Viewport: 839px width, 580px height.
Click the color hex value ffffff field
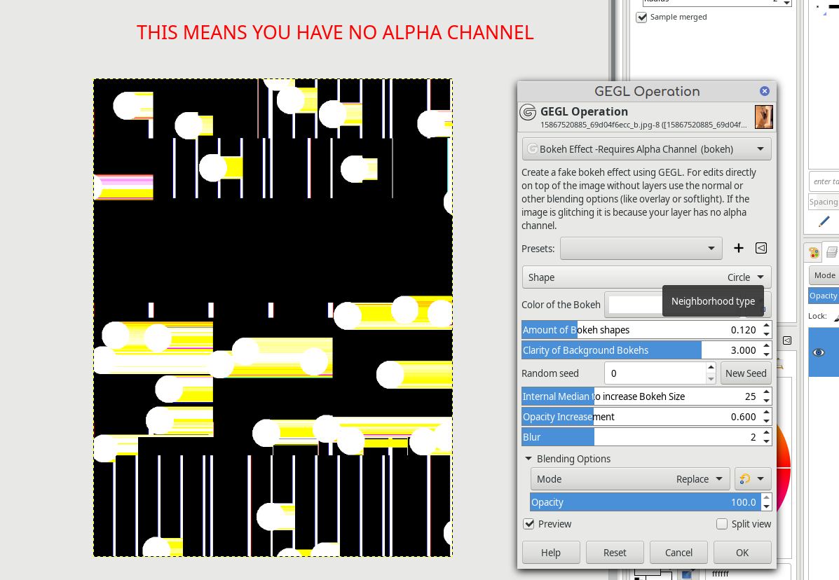(x=747, y=573)
